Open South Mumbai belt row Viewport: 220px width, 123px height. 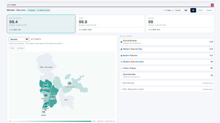pos(167,76)
